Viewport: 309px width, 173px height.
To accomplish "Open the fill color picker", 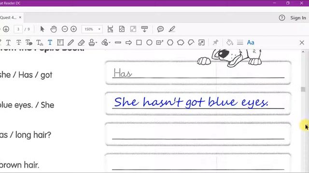I will [x=230, y=43].
